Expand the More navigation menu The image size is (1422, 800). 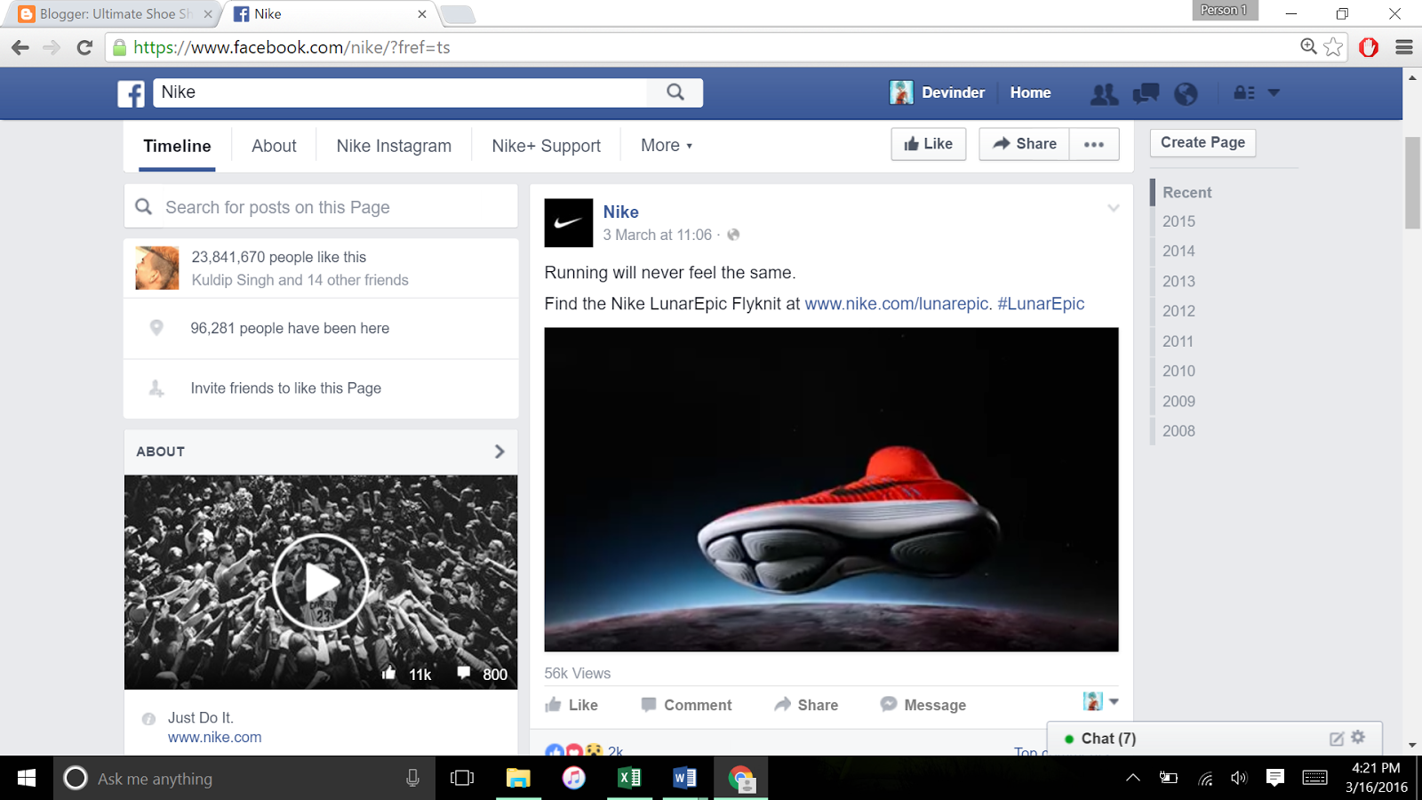(x=664, y=145)
